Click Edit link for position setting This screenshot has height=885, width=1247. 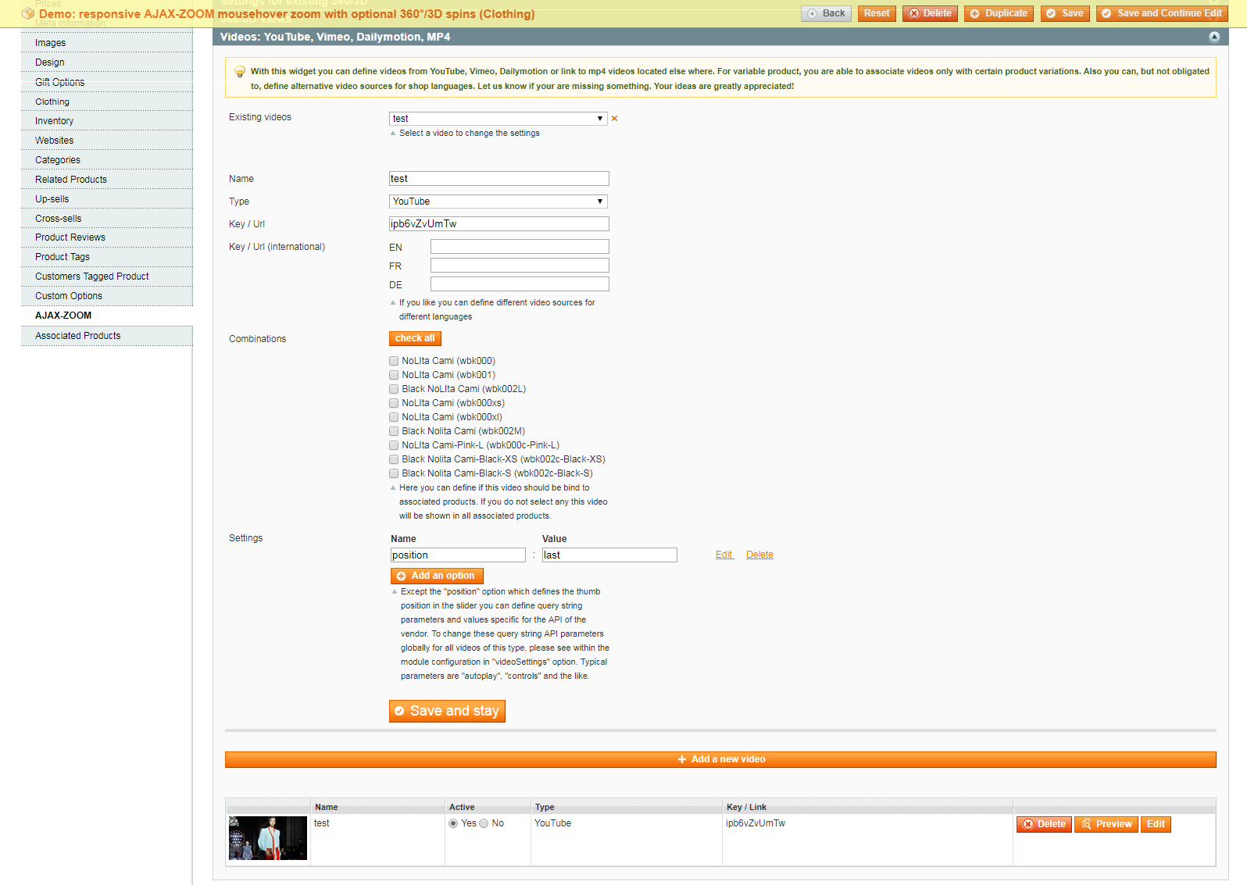tap(724, 555)
